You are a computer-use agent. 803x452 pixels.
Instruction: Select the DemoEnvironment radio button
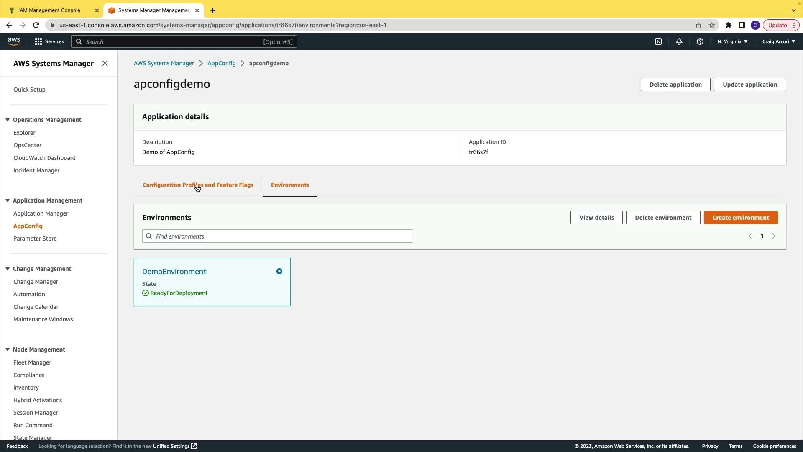(279, 271)
